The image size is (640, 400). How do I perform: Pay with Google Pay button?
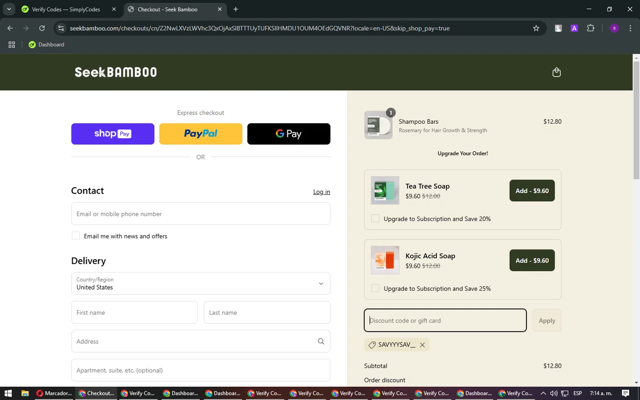pyautogui.click(x=289, y=134)
